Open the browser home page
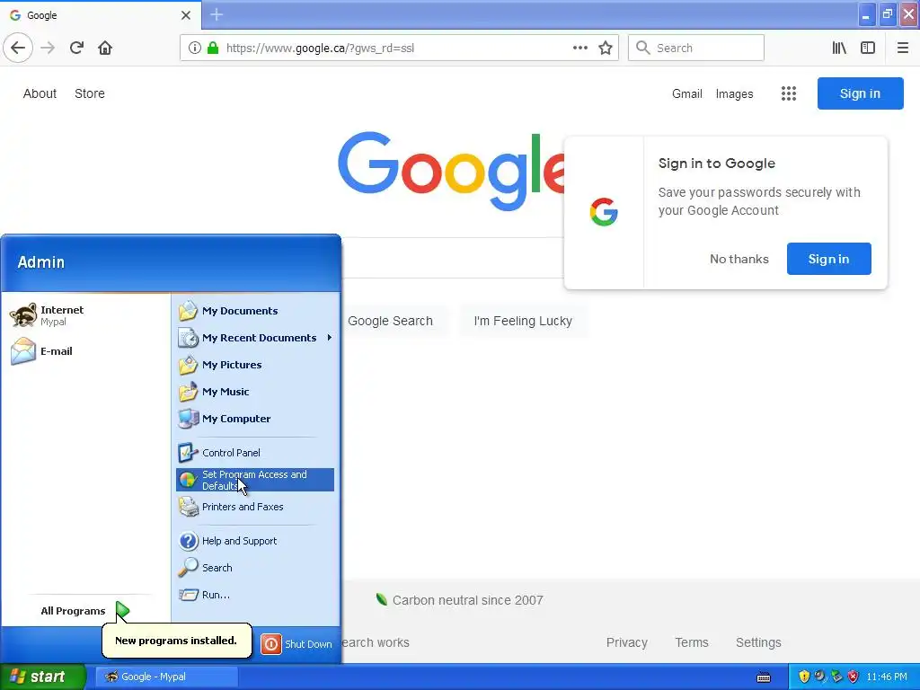This screenshot has height=690, width=920. click(105, 48)
